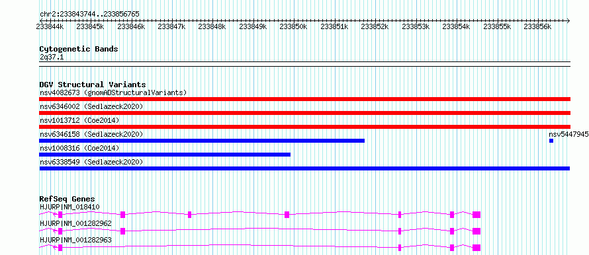
Task: Open variant label nsv6338549 (Sedlazeck2020)
Action: 91,162
